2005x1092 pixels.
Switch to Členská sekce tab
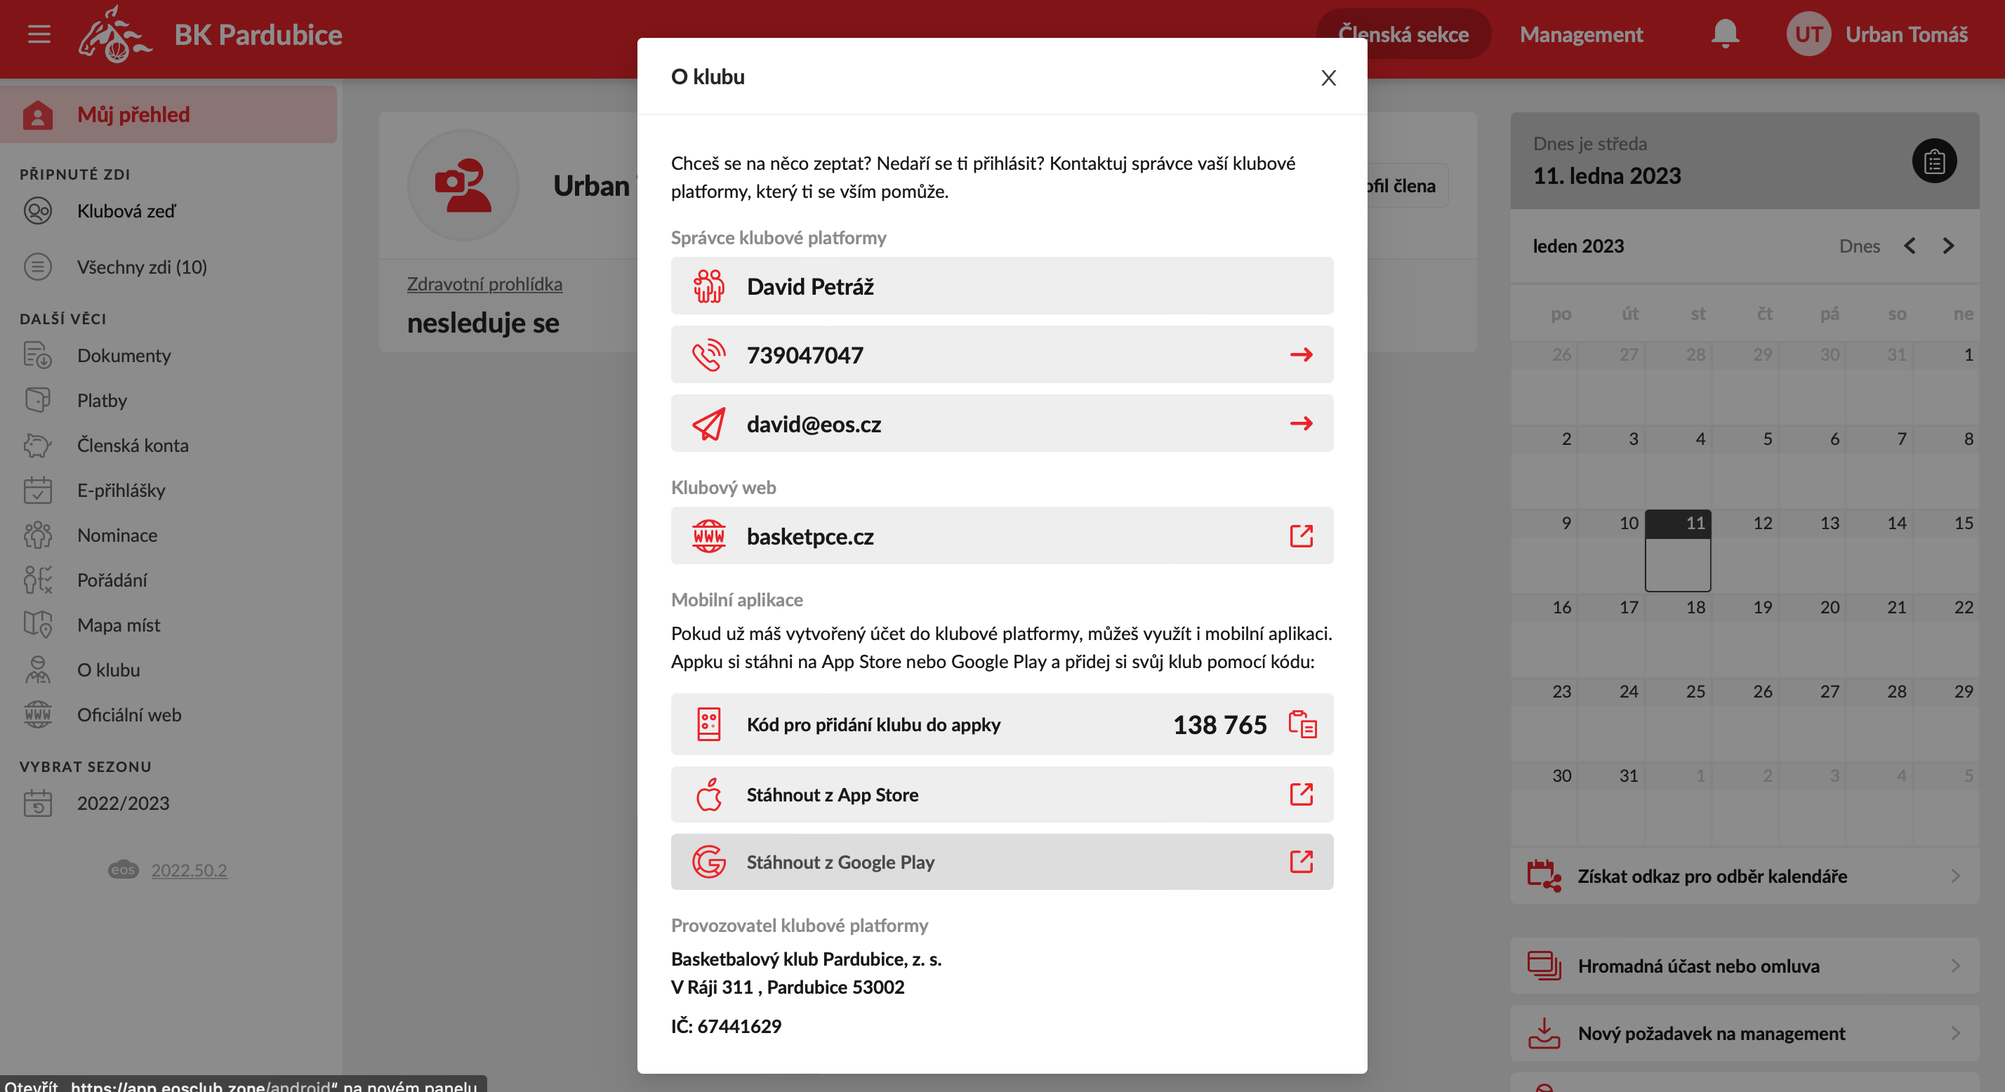point(1403,34)
